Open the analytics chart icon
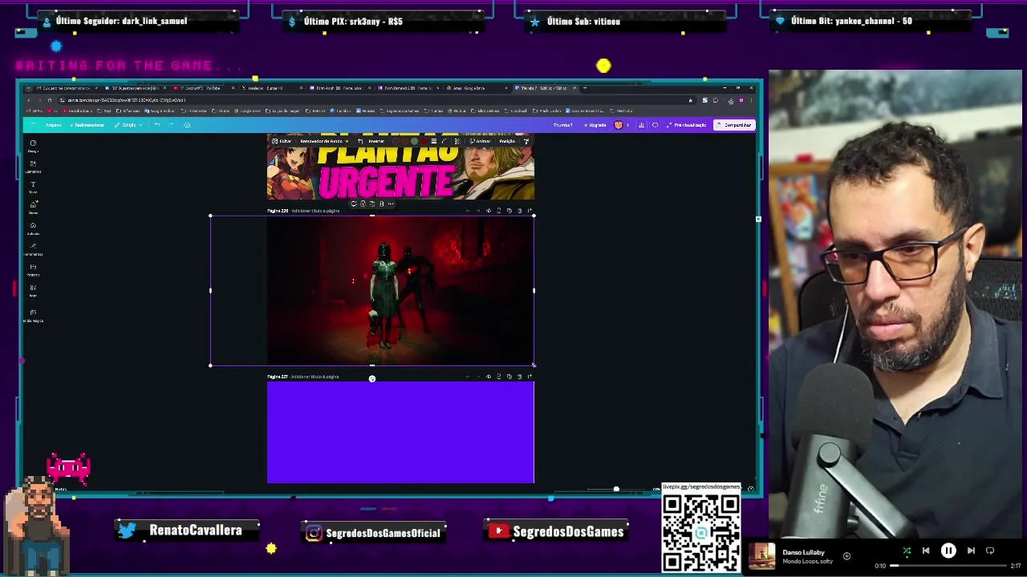This screenshot has height=577, width=1027. [641, 125]
